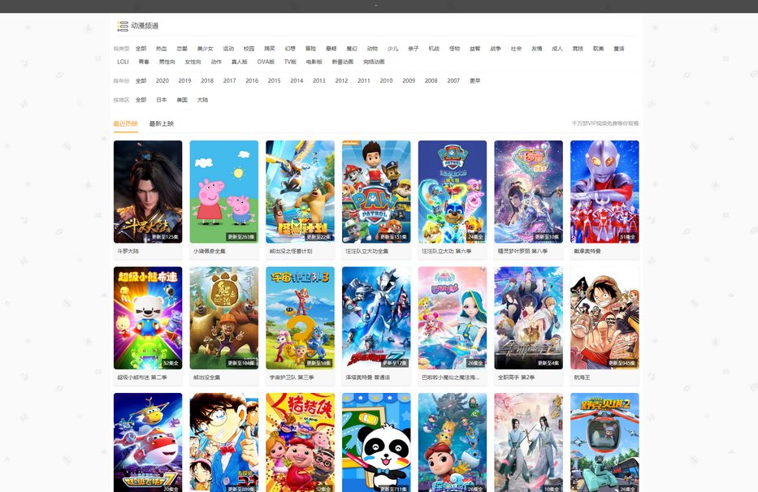Select 全部 in the 按地区 filter row
758x492 pixels.
141,100
